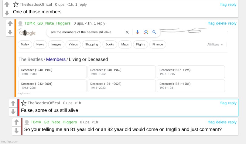
Task: Click the microphone voice search icon
Action: point(138,32)
